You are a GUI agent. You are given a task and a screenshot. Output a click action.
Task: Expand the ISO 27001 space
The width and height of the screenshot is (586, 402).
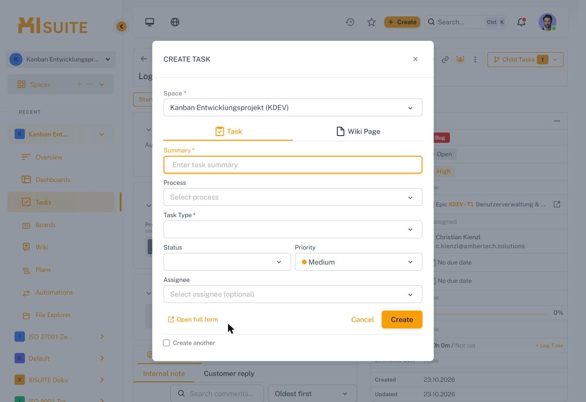tap(102, 336)
